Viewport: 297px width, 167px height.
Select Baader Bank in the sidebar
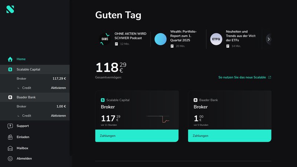(x=35, y=97)
